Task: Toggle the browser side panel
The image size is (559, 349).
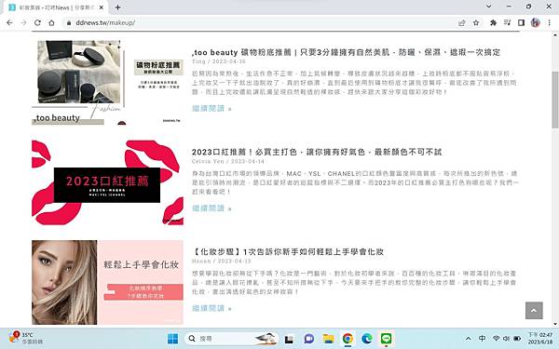Action: point(521,22)
